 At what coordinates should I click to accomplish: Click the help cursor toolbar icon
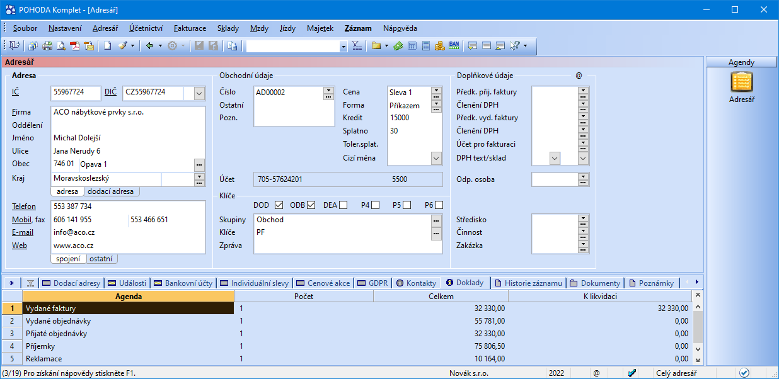coord(514,46)
